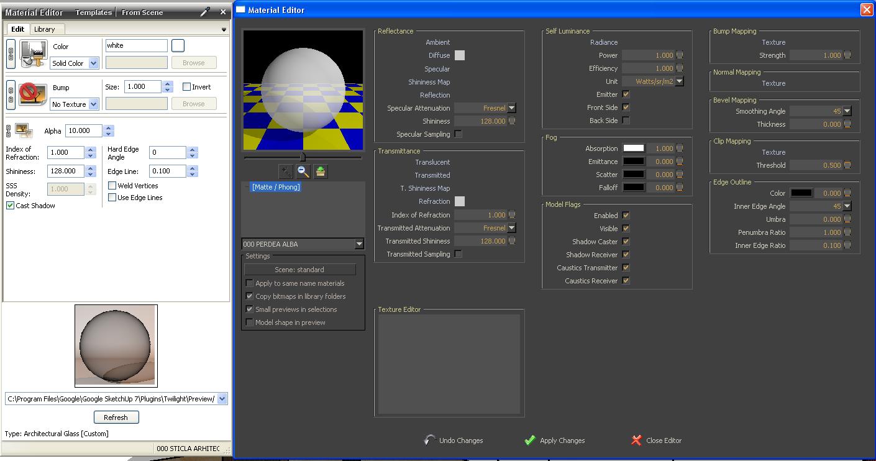The height and width of the screenshot is (461, 876).
Task: Click the Edge Outline Color black swatch
Action: 801,193
